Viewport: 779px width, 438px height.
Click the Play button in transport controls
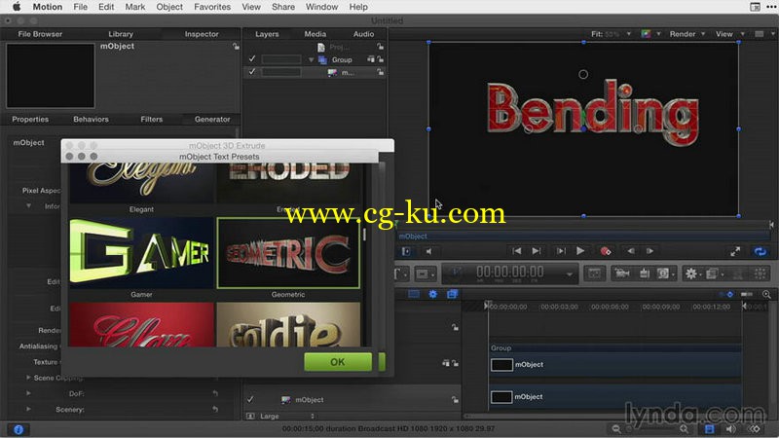pos(579,251)
